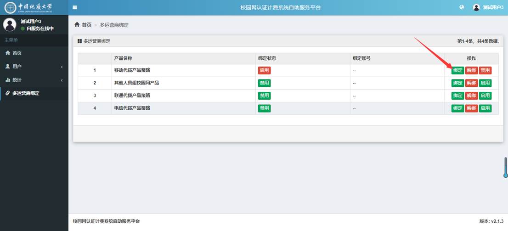This screenshot has width=508, height=231.
Task: Click the header title 校园网认证计费系统自助服务平台
Action: coord(281,7)
